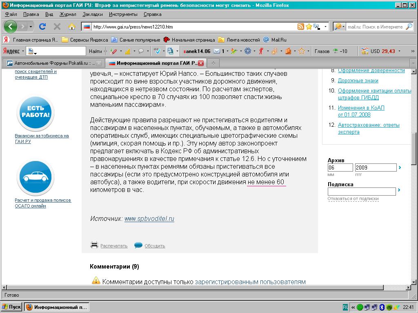Click the 'Есть работа!' round badge

[x=36, y=113]
